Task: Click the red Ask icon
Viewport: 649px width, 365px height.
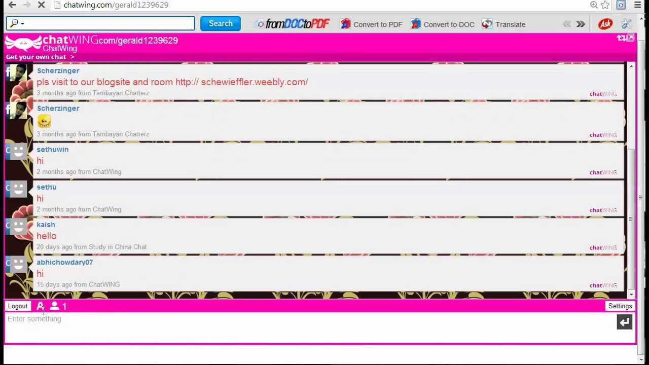Action: tap(605, 24)
